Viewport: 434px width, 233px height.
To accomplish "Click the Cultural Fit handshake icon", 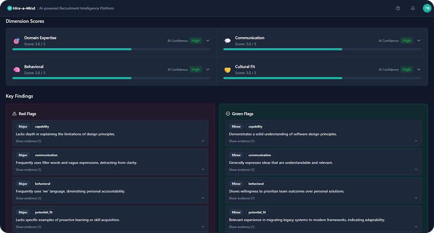I will tap(228, 70).
